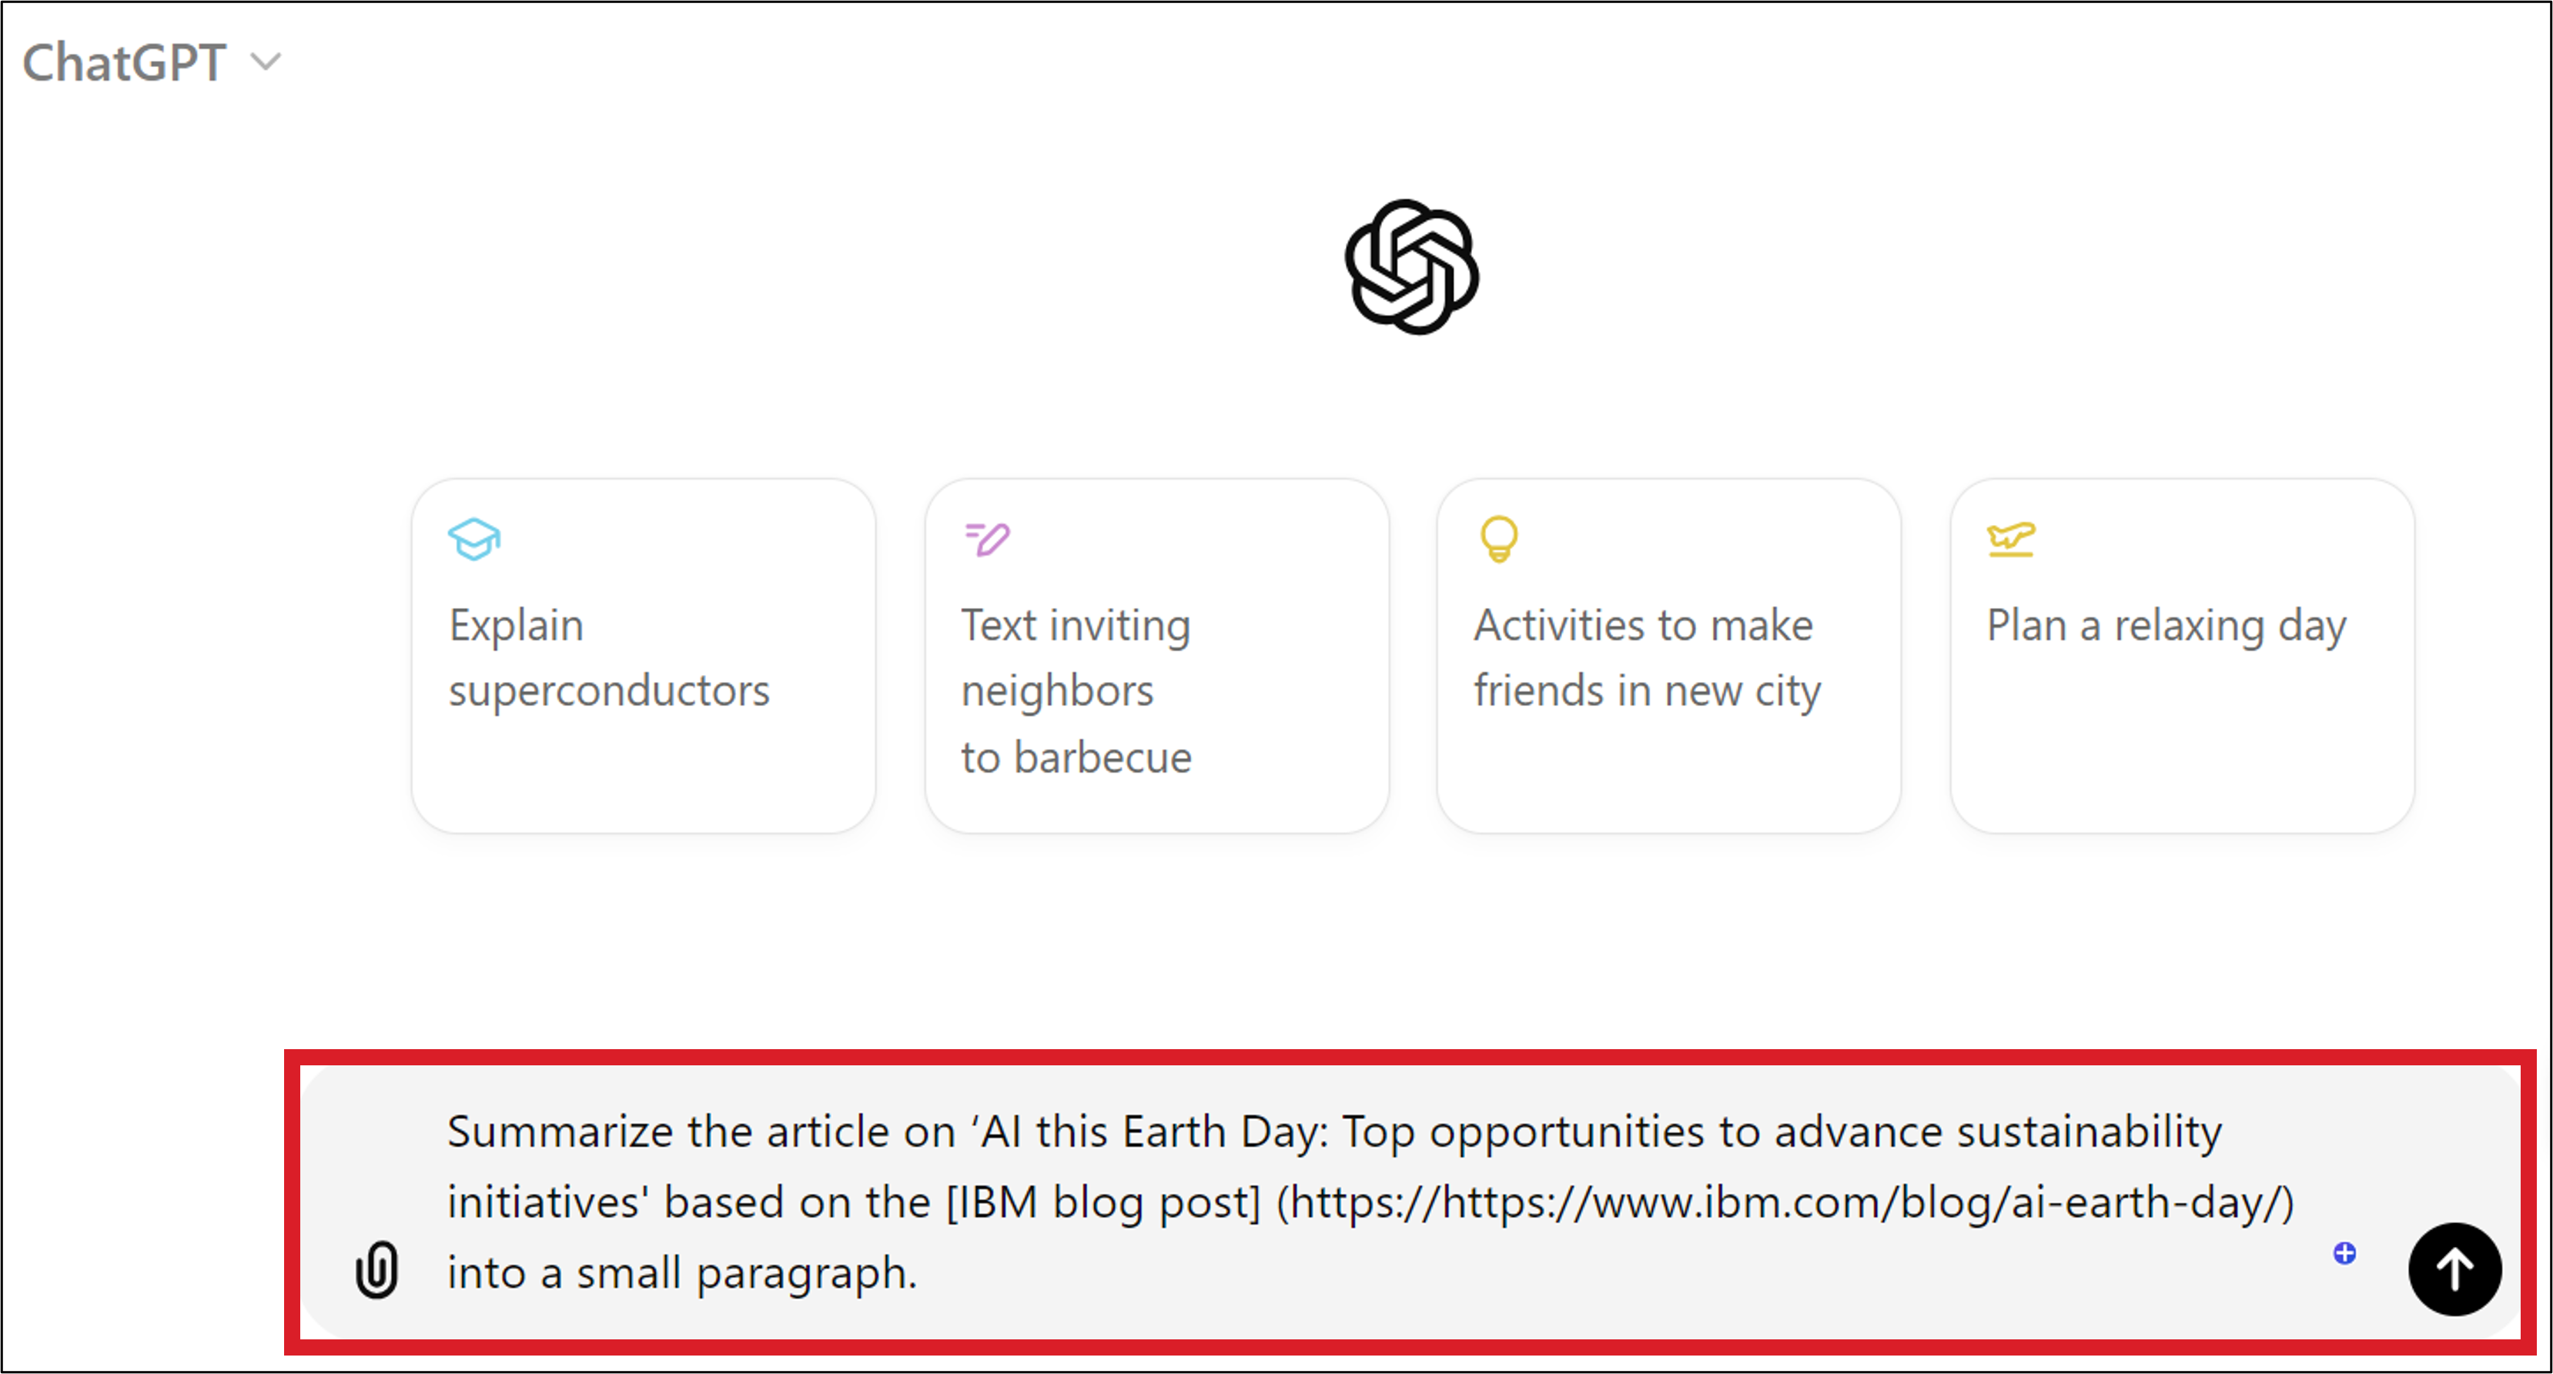This screenshot has width=2553, height=1374.
Task: Click the ibm.com blog URL in the prompt
Action: (x=1784, y=1202)
